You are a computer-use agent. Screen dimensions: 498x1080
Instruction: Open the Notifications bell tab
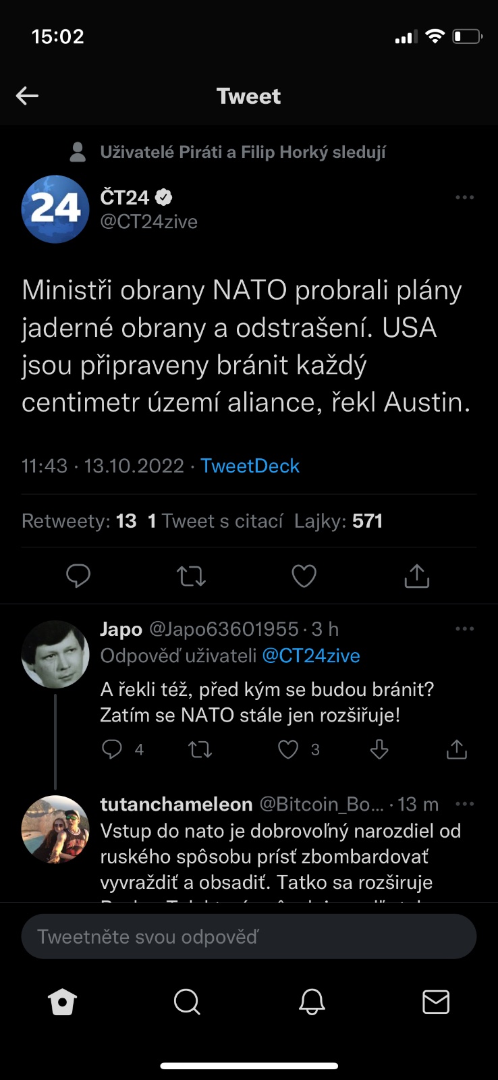(x=312, y=1002)
